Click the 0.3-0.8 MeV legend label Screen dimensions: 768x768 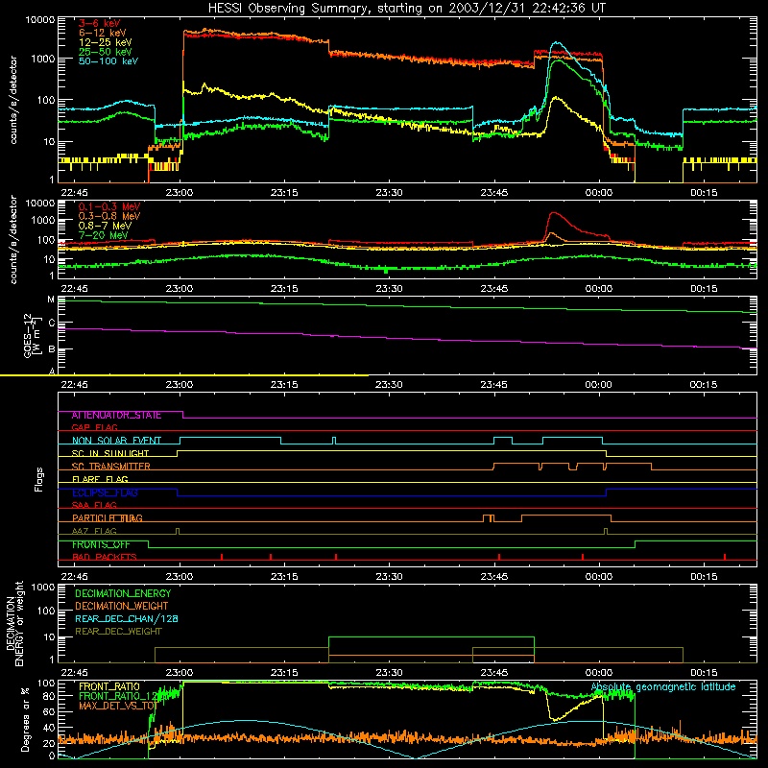tap(109, 216)
